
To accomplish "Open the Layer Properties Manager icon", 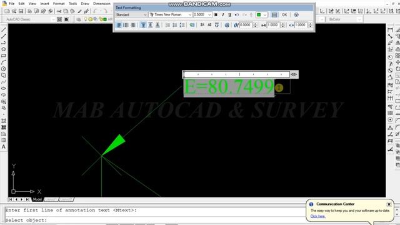I will point(79,19).
